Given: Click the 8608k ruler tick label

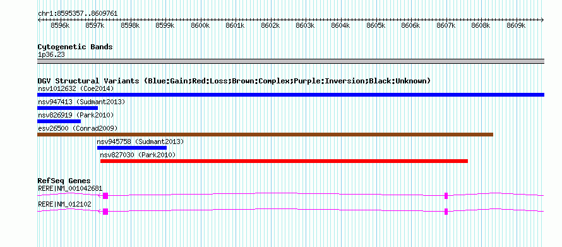Looking at the screenshot, I should 481,26.
